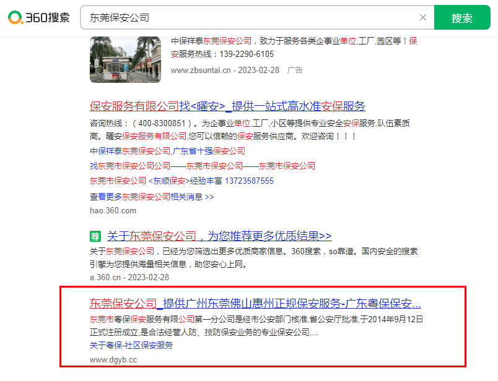Click the security company ad thumbnail image

[x=125, y=59]
